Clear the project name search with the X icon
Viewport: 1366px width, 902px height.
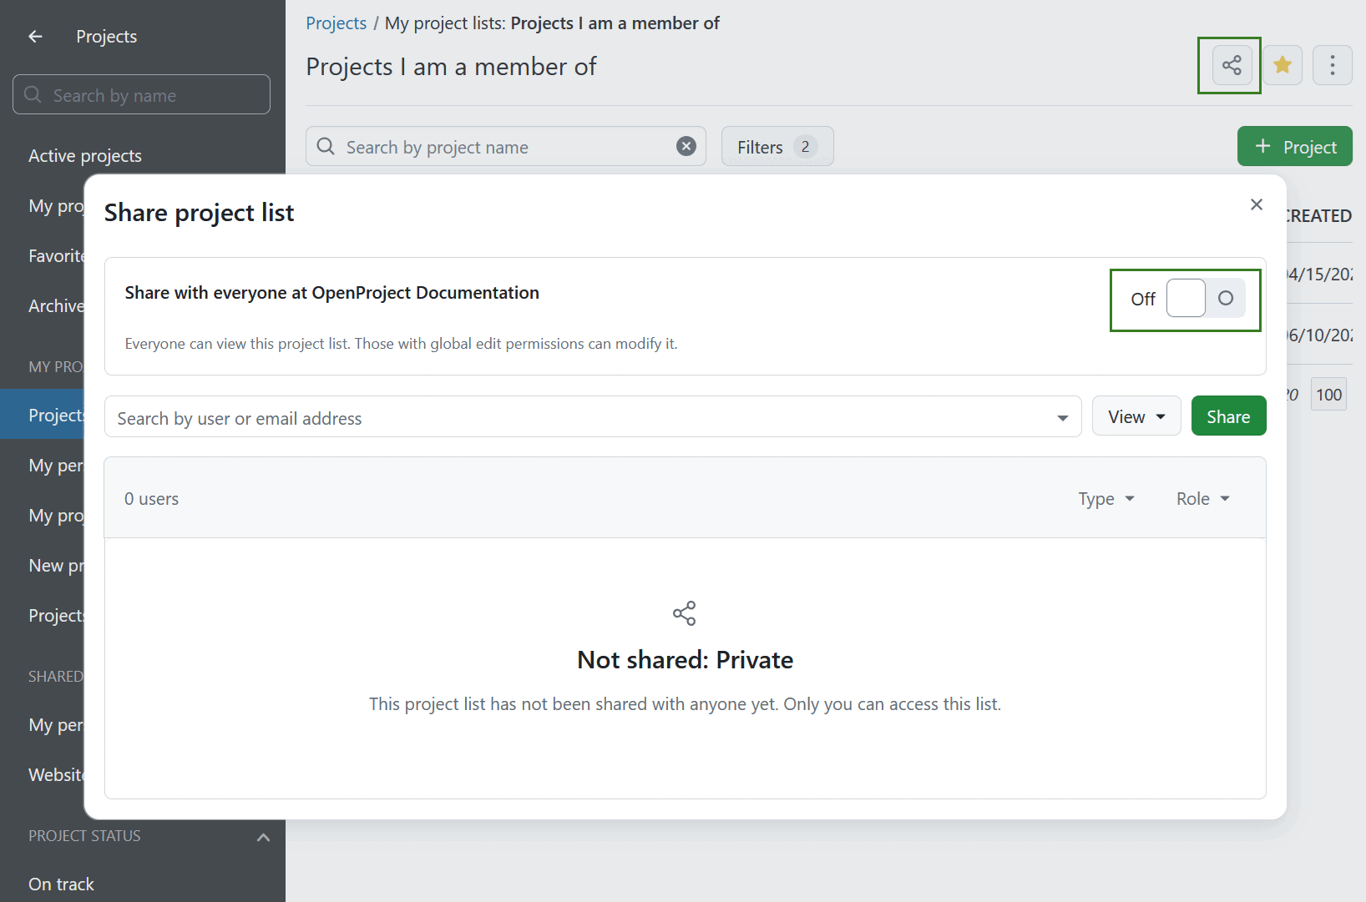(x=686, y=145)
